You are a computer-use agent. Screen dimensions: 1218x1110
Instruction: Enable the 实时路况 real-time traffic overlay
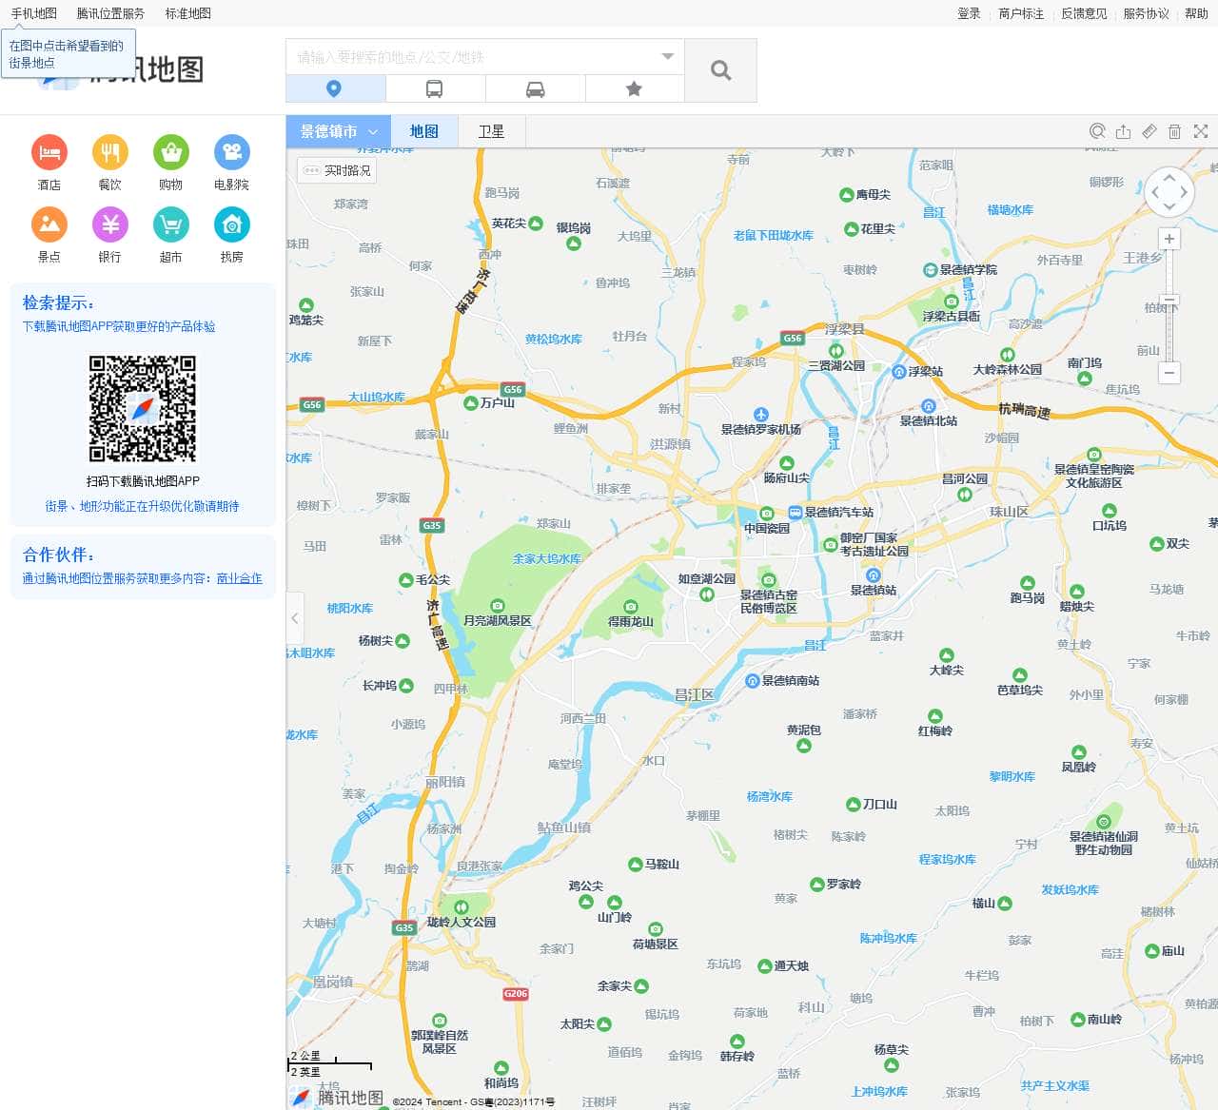point(338,169)
